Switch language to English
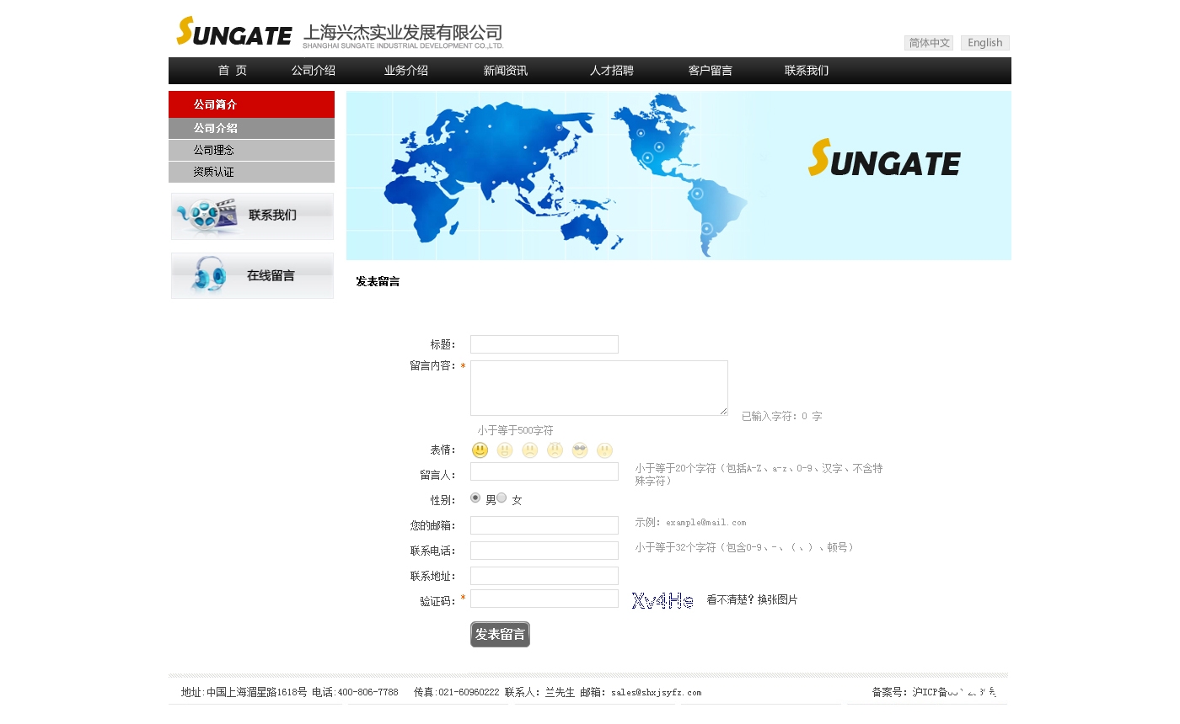Screen dimensions: 1180x724 (985, 43)
